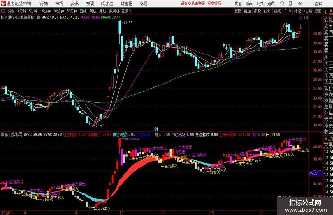This screenshot has width=333, height=215.
Task: Click the L icon in the right panel
Action: tap(326, 12)
